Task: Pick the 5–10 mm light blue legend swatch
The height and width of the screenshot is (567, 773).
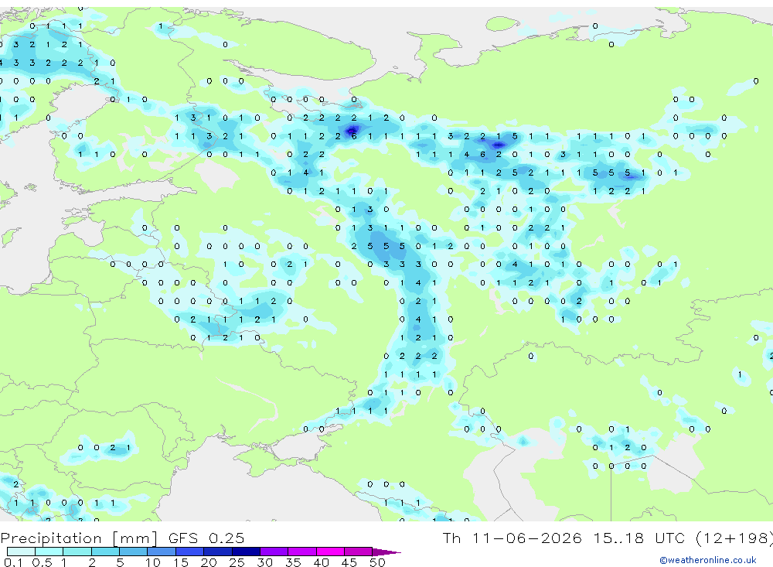Action: (134, 552)
